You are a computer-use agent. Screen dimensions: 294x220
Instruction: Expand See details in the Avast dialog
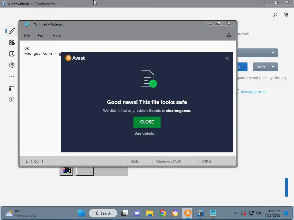click(x=146, y=133)
